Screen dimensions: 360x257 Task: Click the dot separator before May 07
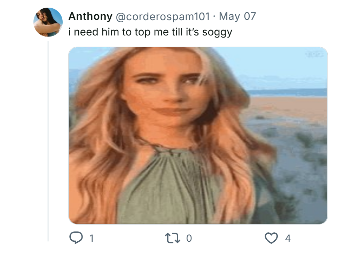[214, 16]
